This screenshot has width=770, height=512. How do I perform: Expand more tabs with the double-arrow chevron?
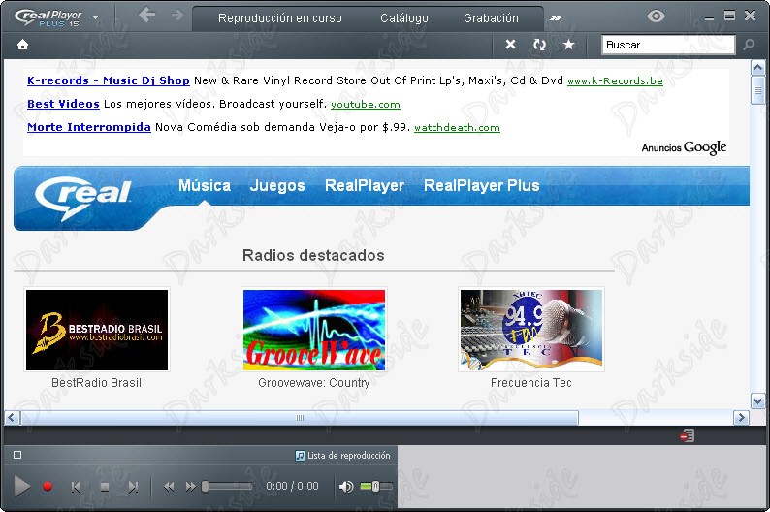point(556,18)
